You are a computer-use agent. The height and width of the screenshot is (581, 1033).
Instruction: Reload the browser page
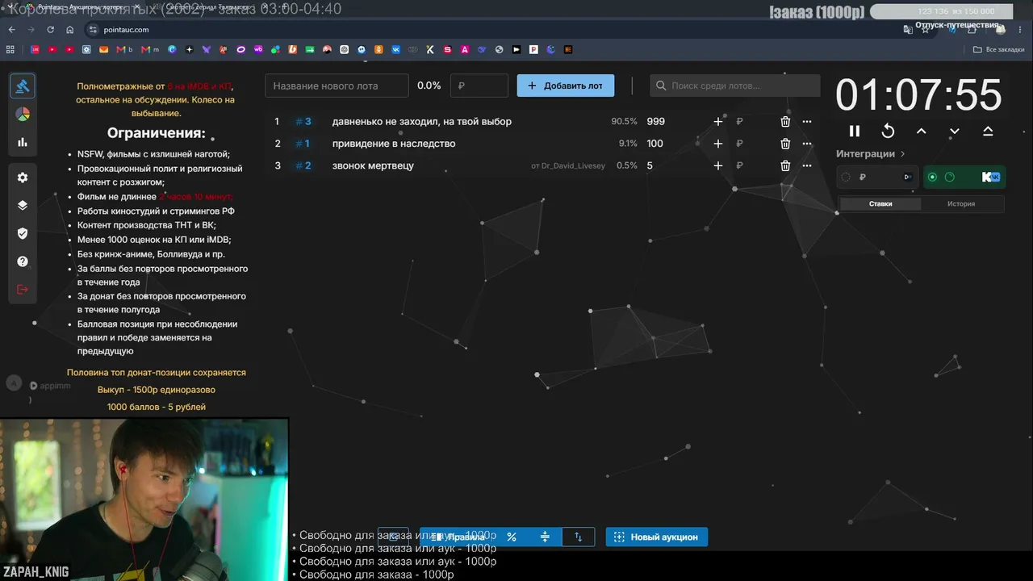pos(51,30)
